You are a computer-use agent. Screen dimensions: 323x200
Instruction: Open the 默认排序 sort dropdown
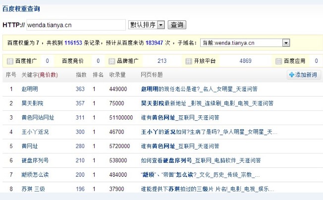(x=146, y=25)
